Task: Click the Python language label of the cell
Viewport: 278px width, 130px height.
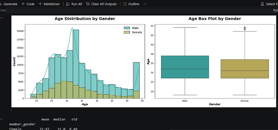Action: pos(275,10)
